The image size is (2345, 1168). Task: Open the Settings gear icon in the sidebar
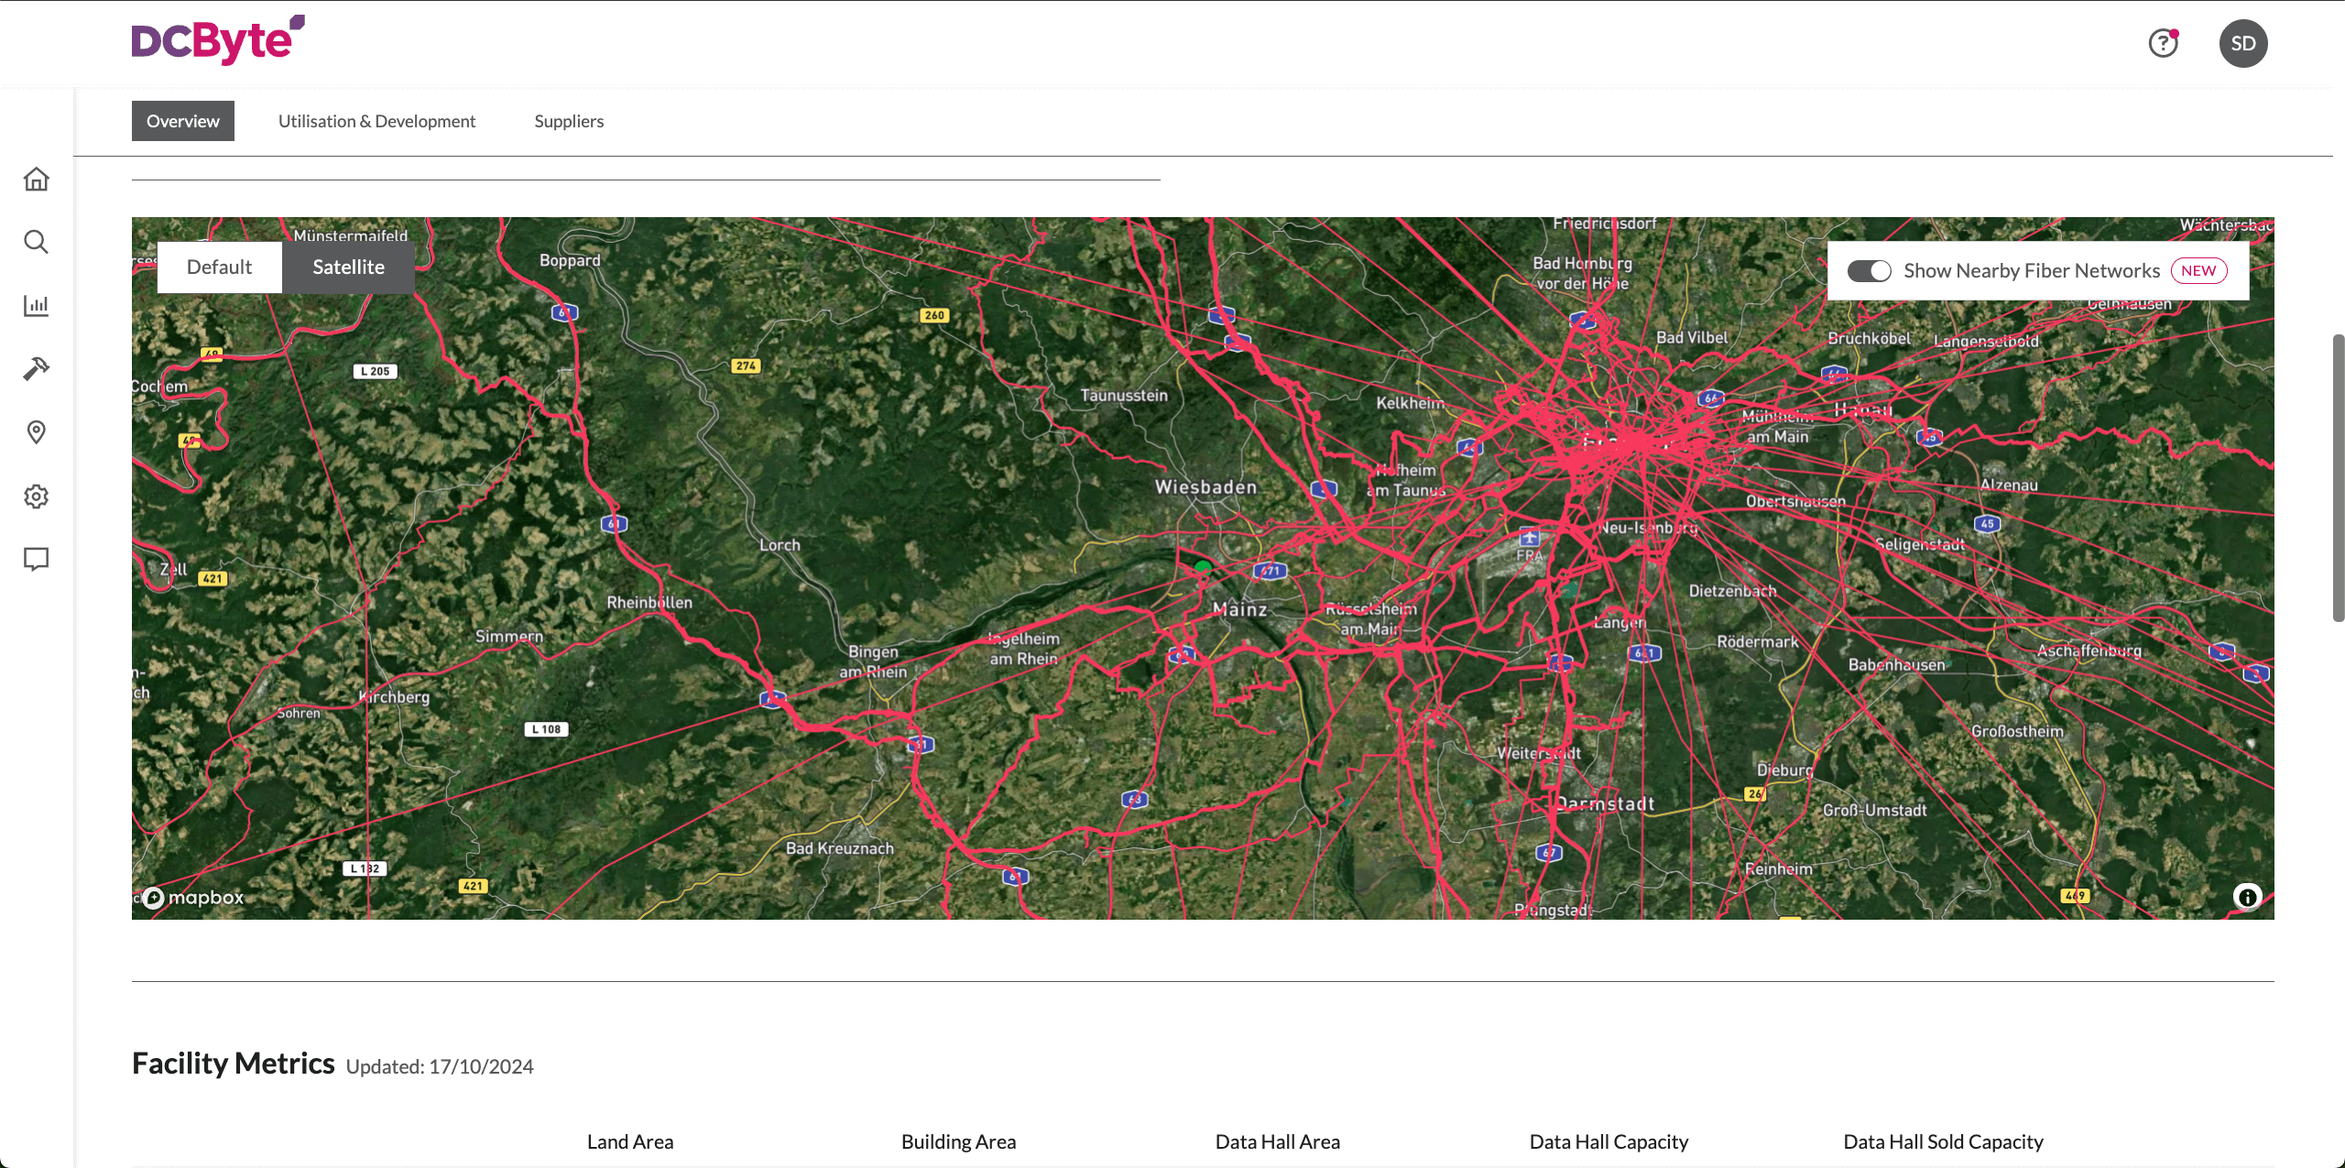tap(36, 496)
